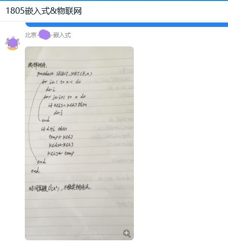228x251 pixels.
Task: Click the last handwritten 'end' in photo
Action: click(35, 171)
